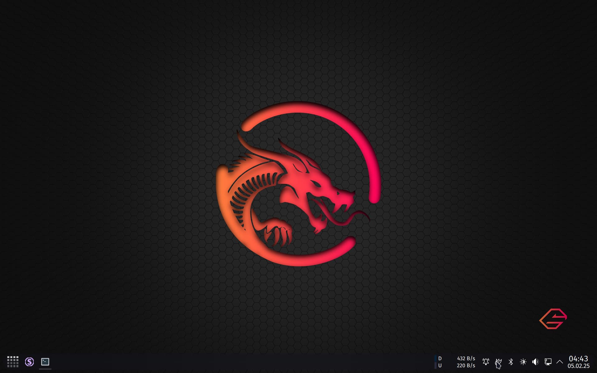This screenshot has height=373, width=597.
Task: Open screen brightness control
Action: pyautogui.click(x=523, y=361)
